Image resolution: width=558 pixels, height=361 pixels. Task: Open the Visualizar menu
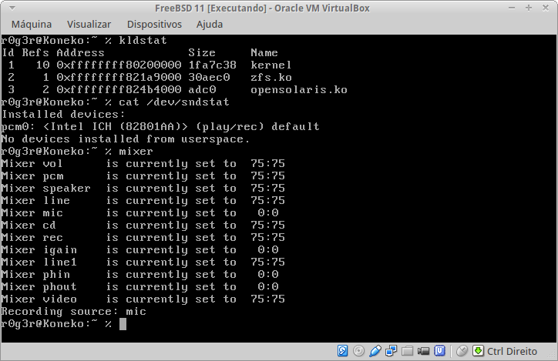tap(89, 24)
